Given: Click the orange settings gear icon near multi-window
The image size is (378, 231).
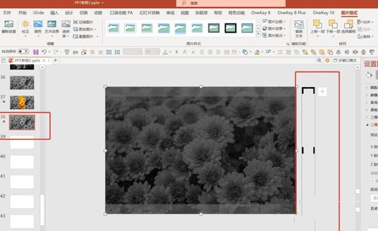Looking at the screenshot, I should [327, 61].
